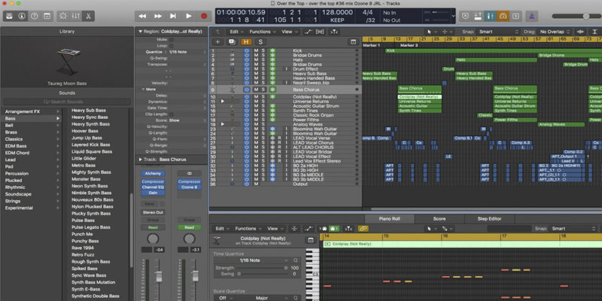Collapse the Region inspector disclosure triangle

tap(140, 32)
